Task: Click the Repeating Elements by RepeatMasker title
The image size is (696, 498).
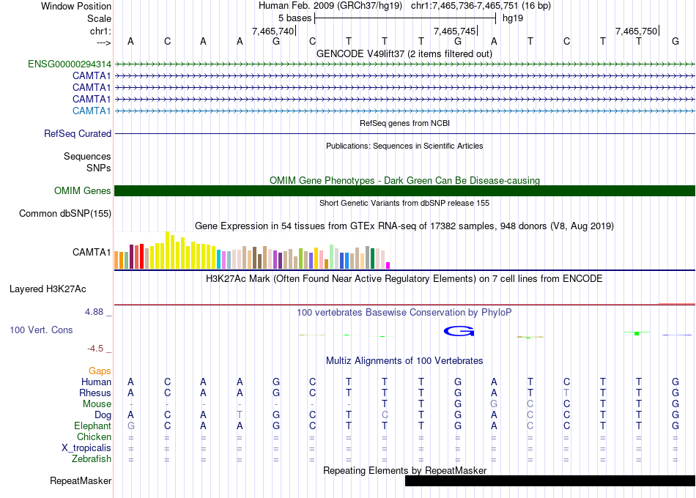Action: click(404, 470)
